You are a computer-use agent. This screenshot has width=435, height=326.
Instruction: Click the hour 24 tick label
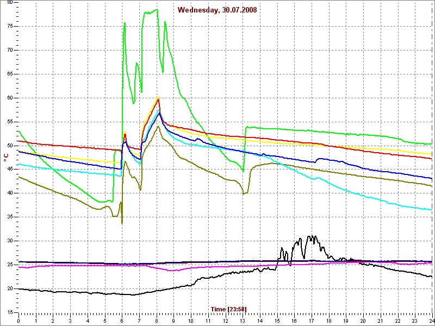pos(431,321)
